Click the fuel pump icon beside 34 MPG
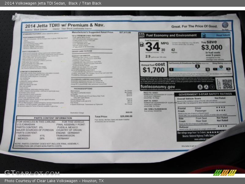 (142, 44)
